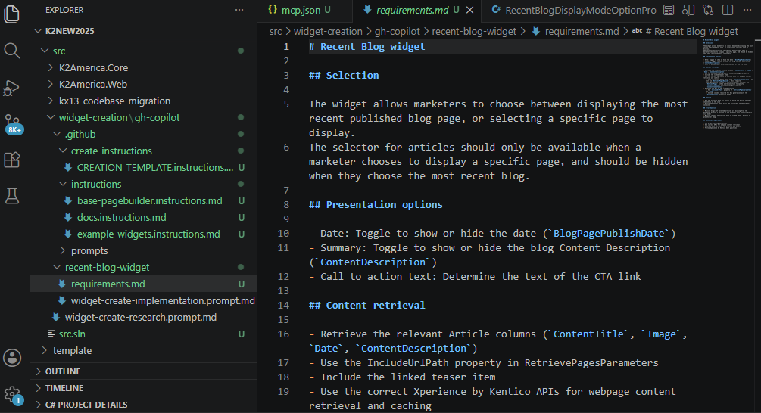761x413 pixels.
Task: Close the requirements.md editor tab
Action: tap(469, 10)
